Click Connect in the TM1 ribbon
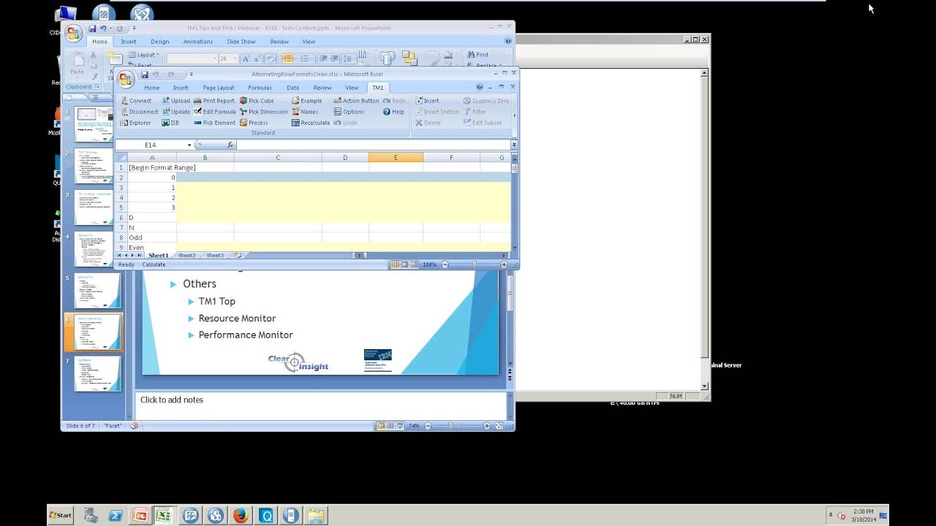The width and height of the screenshot is (936, 526). [136, 101]
